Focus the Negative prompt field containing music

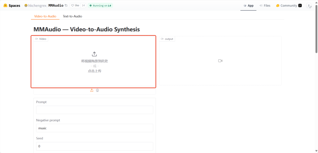94,128
